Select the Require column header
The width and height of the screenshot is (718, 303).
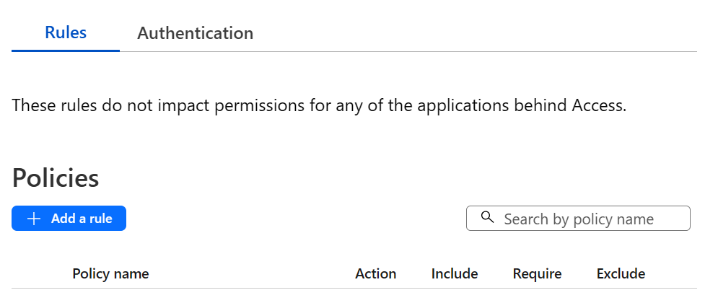tap(537, 274)
